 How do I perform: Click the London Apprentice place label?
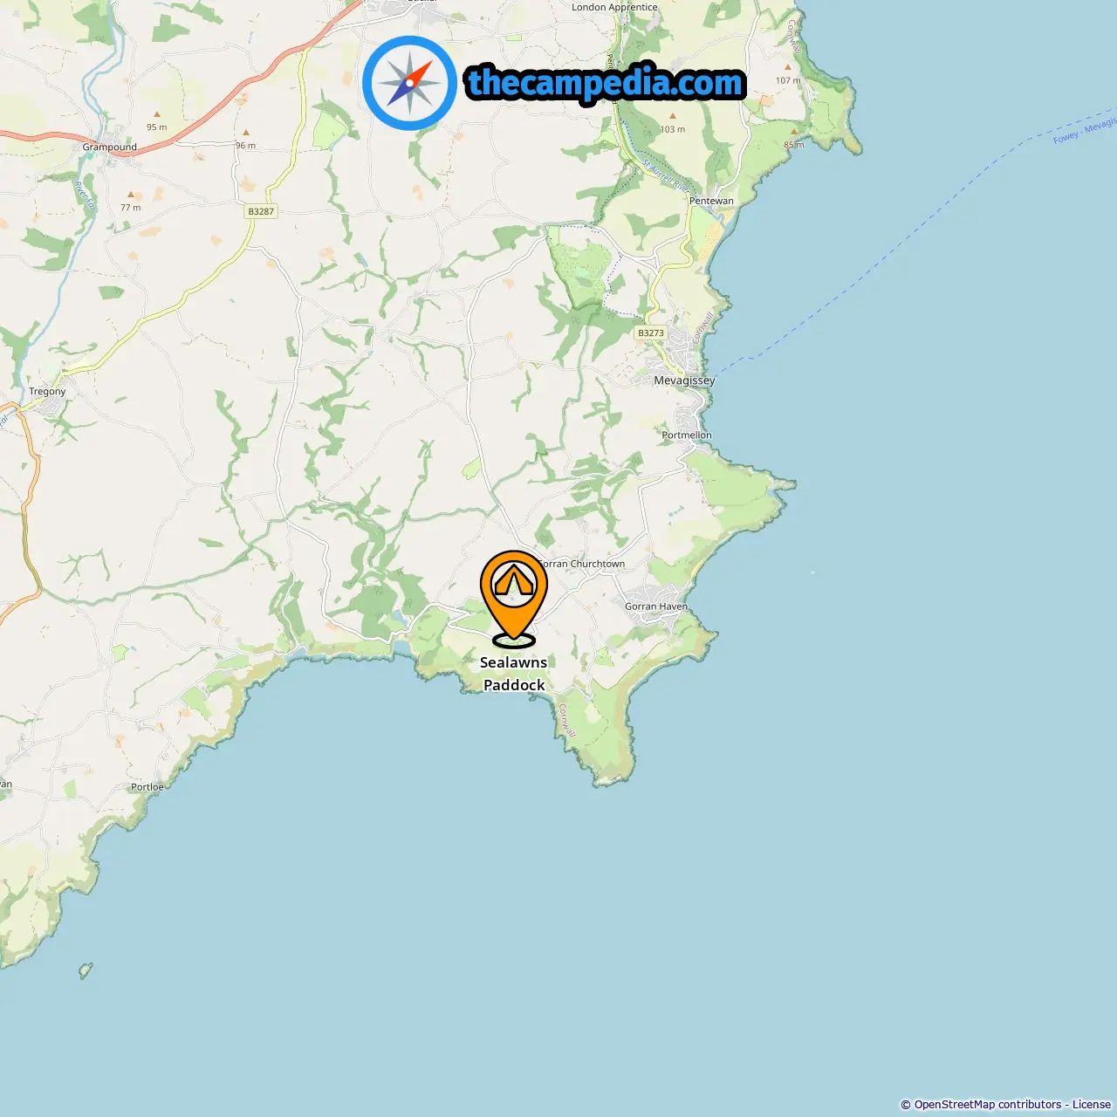[614, 7]
